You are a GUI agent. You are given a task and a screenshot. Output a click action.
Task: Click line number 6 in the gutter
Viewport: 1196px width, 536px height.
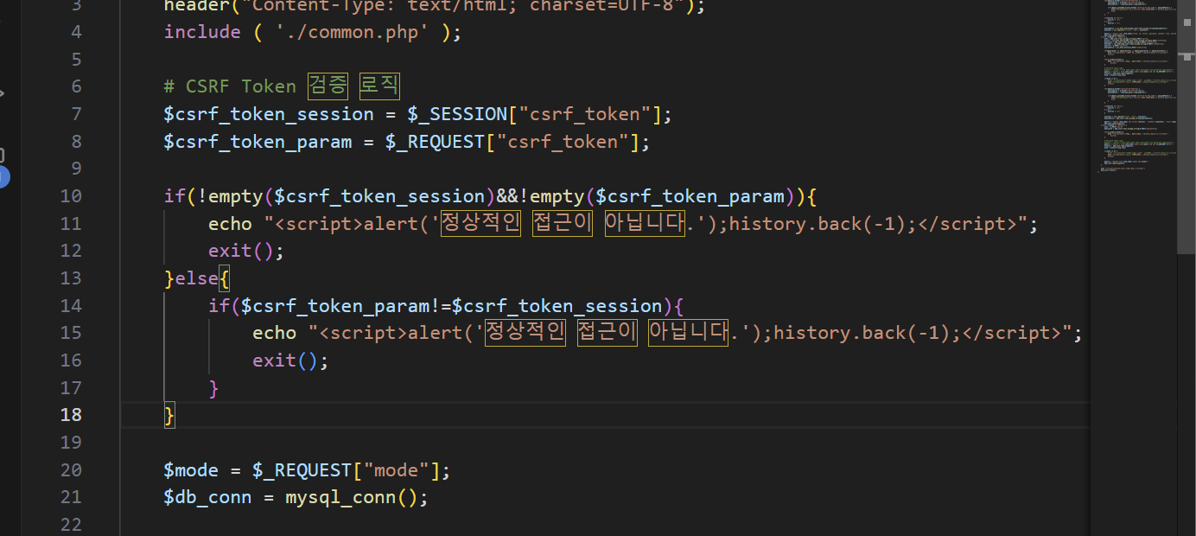[x=76, y=86]
